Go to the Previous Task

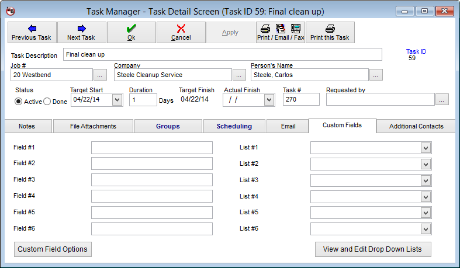tap(32, 33)
